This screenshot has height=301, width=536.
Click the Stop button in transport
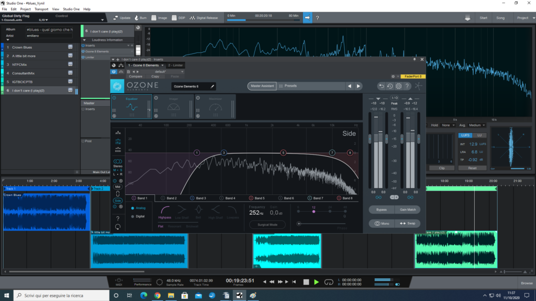(306, 282)
